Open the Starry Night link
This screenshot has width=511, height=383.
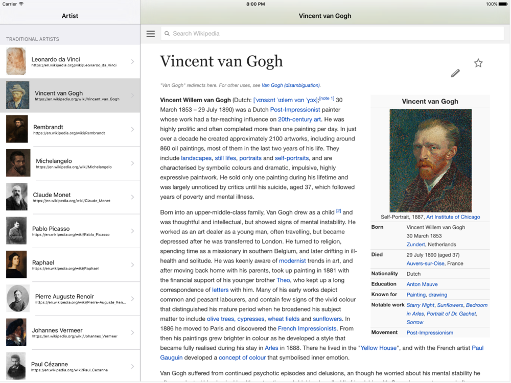(421, 305)
